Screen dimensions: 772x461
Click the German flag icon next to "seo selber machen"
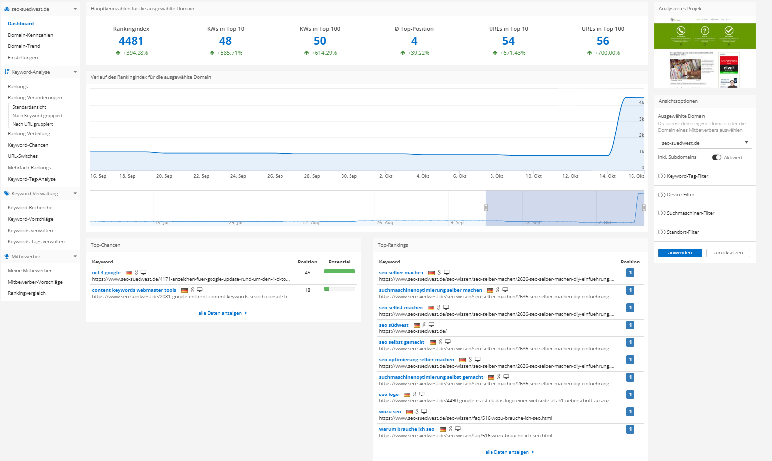[431, 272]
